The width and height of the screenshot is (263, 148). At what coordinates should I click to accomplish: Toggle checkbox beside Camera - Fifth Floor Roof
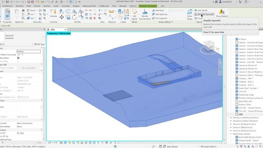pyautogui.click(x=237, y=59)
